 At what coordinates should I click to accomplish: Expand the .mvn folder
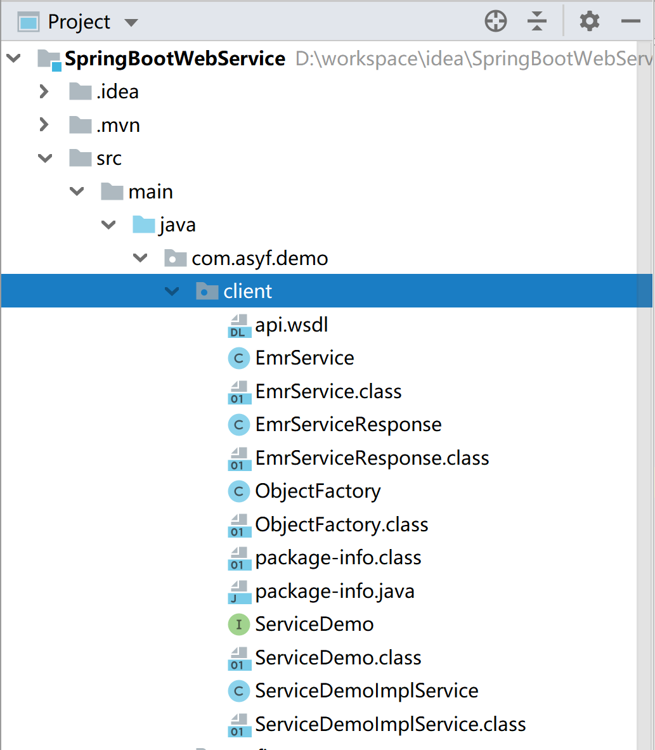[43, 125]
